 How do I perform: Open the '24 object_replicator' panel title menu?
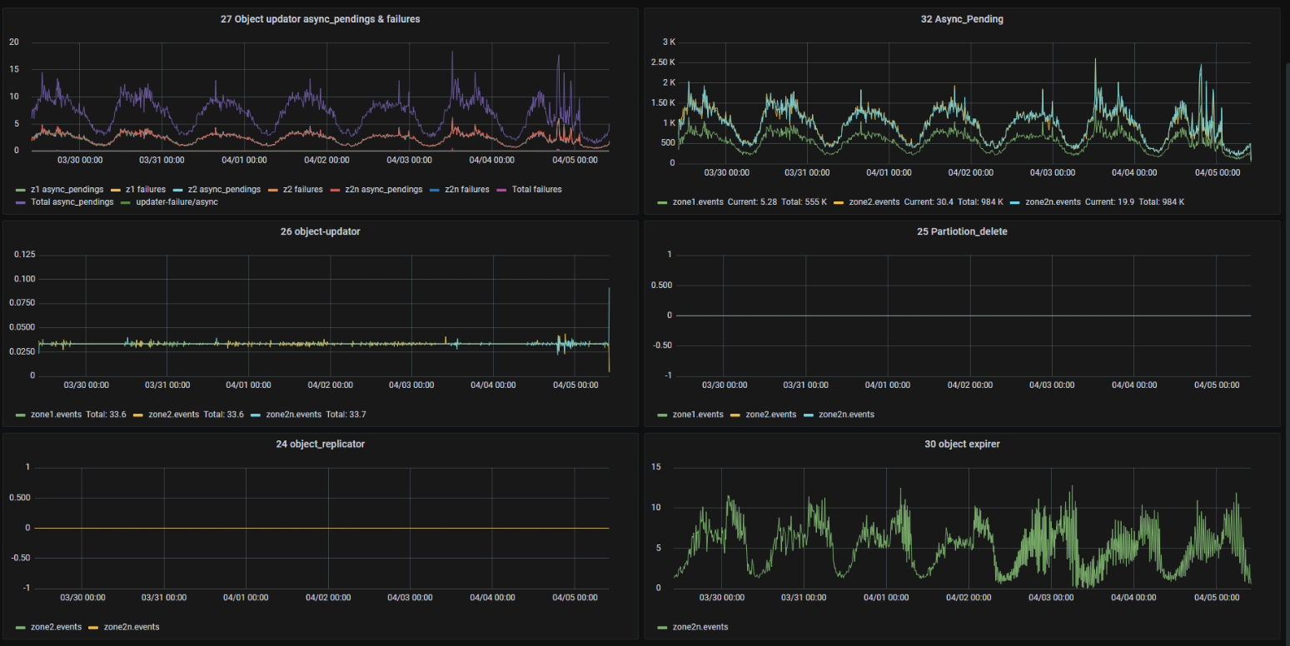click(321, 444)
